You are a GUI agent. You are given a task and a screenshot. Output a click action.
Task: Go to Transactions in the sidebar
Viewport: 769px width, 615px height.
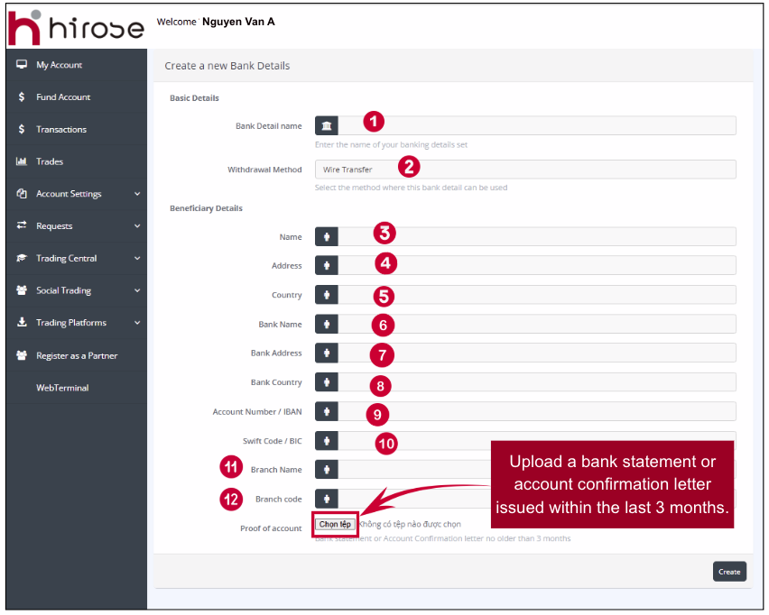tap(61, 130)
